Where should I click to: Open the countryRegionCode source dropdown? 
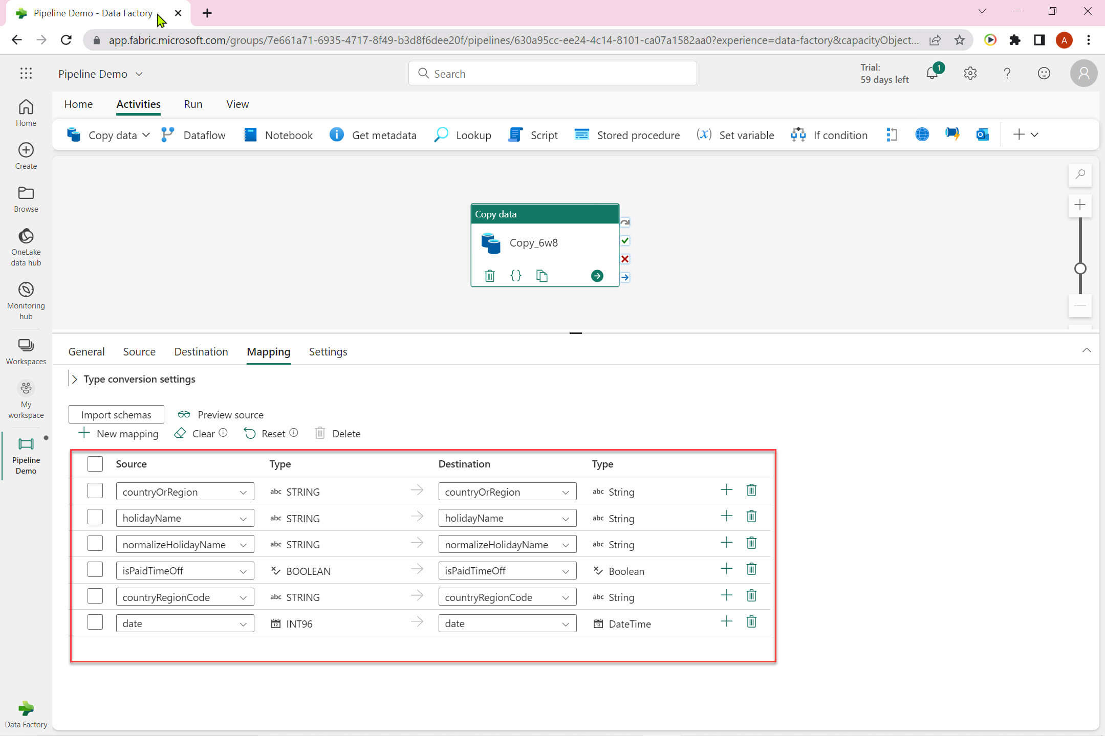click(185, 597)
